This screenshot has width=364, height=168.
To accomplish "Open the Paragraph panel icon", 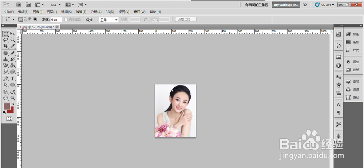I will point(339,113).
